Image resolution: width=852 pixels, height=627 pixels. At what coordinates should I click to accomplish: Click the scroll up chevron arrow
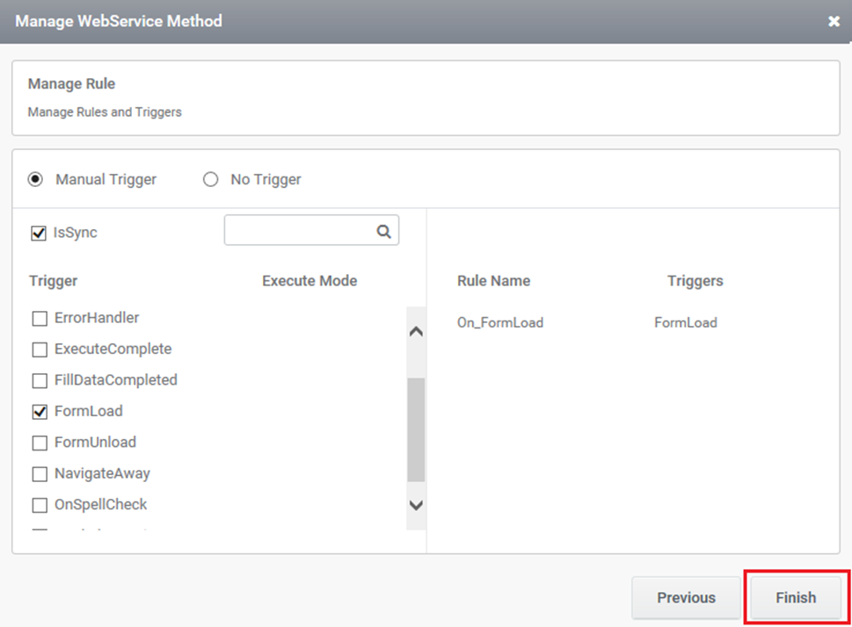pyautogui.click(x=416, y=331)
